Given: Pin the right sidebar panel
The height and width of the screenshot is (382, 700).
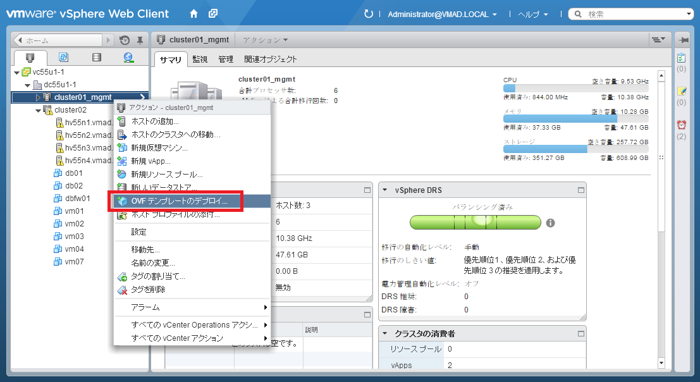Looking at the screenshot, I should pyautogui.click(x=683, y=40).
